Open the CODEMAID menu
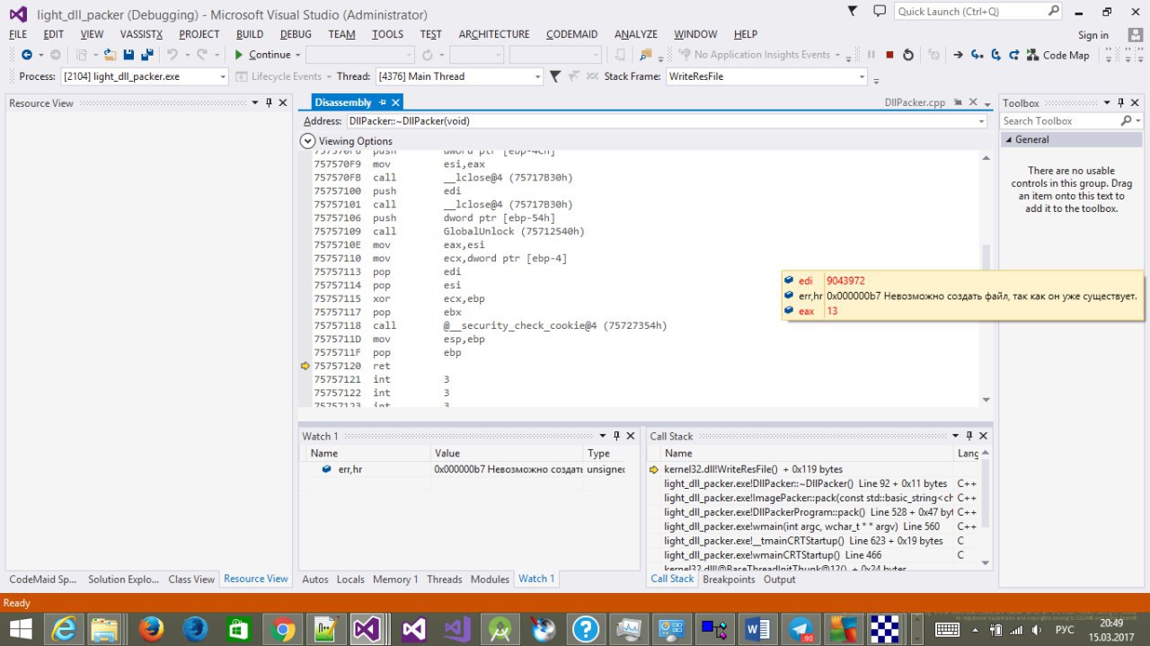This screenshot has width=1150, height=646. (x=571, y=34)
